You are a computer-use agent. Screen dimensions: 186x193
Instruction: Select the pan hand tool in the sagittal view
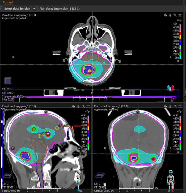pyautogui.click(x=78, y=106)
